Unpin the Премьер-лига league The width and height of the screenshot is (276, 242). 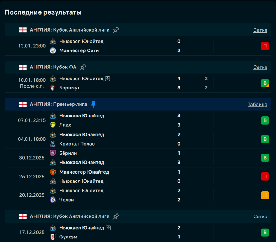pos(93,104)
